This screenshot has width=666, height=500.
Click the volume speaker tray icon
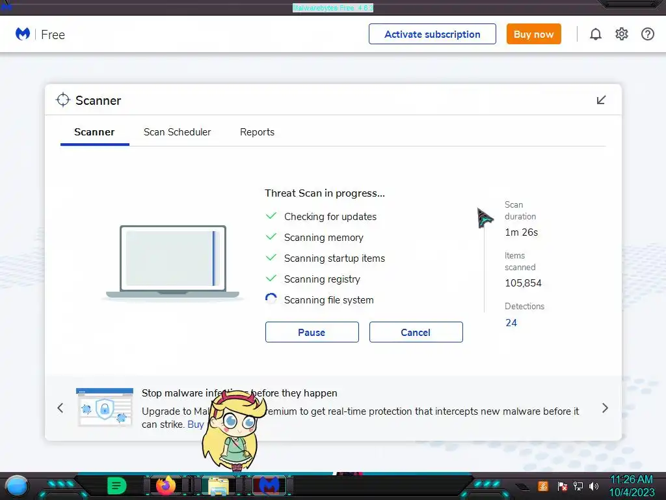click(594, 486)
